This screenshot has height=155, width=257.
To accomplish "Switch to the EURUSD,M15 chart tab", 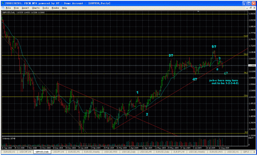I will [216, 152].
